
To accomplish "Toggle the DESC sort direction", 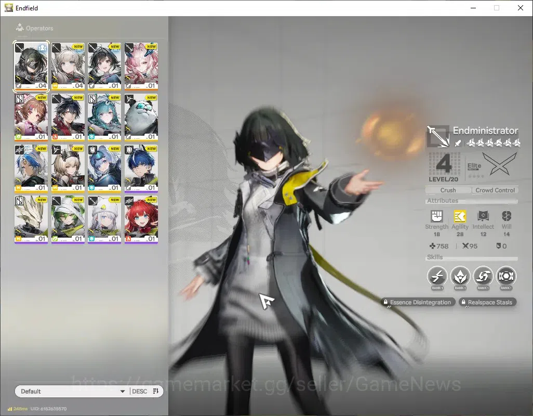I will 139,391.
